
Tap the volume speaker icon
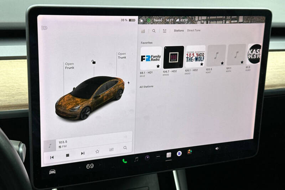(217, 149)
